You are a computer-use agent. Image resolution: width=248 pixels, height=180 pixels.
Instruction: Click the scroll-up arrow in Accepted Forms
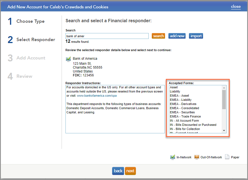point(224,87)
